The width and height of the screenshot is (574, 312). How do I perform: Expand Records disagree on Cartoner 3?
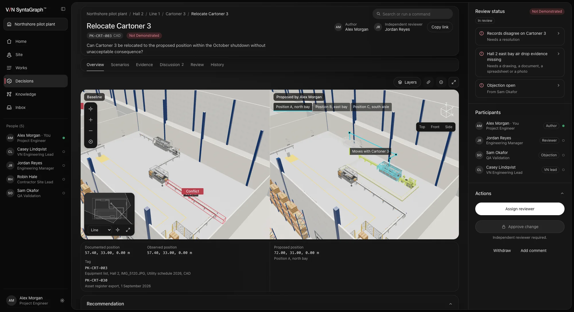point(520,36)
